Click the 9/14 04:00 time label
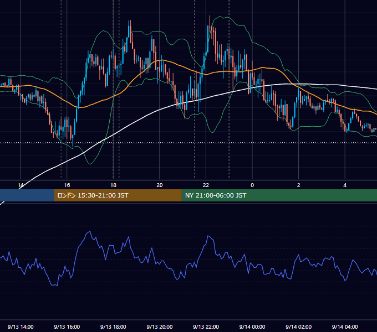This screenshot has height=332, width=377. [x=345, y=326]
